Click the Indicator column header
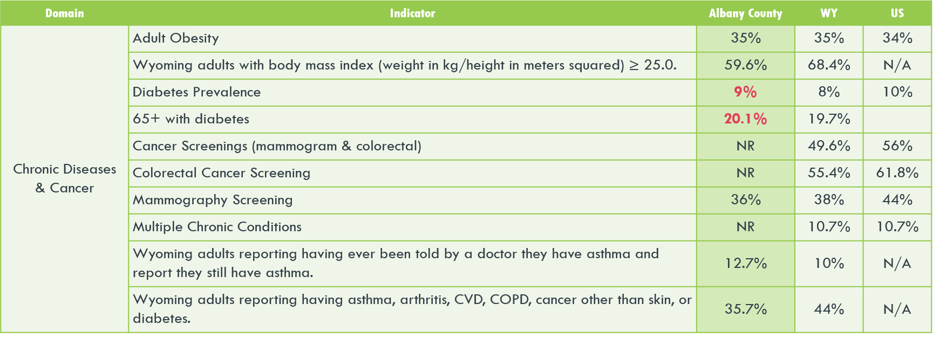Screen dimensions: 933x338 pyautogui.click(x=412, y=13)
